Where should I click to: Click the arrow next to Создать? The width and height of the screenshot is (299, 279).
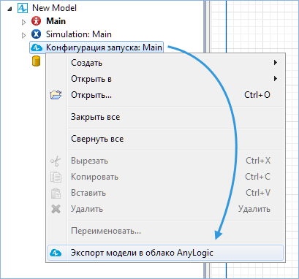click(x=276, y=63)
